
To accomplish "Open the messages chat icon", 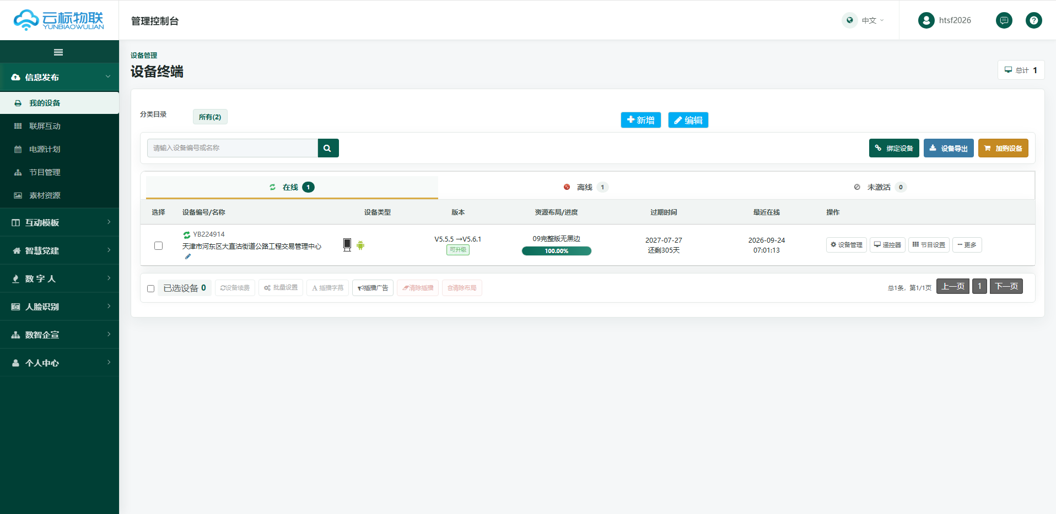I will point(1004,20).
